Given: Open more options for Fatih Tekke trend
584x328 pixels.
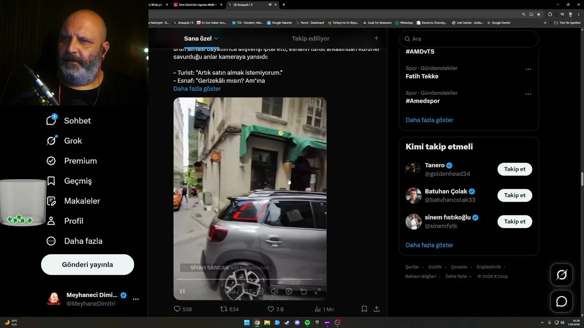Looking at the screenshot, I should click(x=528, y=69).
